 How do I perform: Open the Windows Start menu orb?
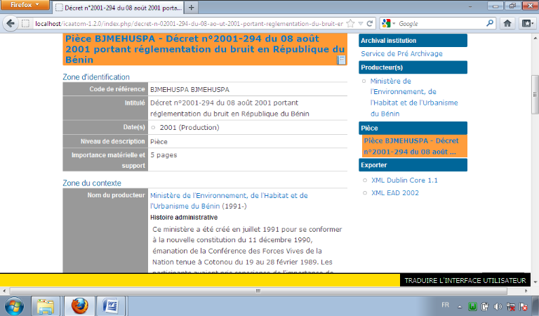(14, 306)
